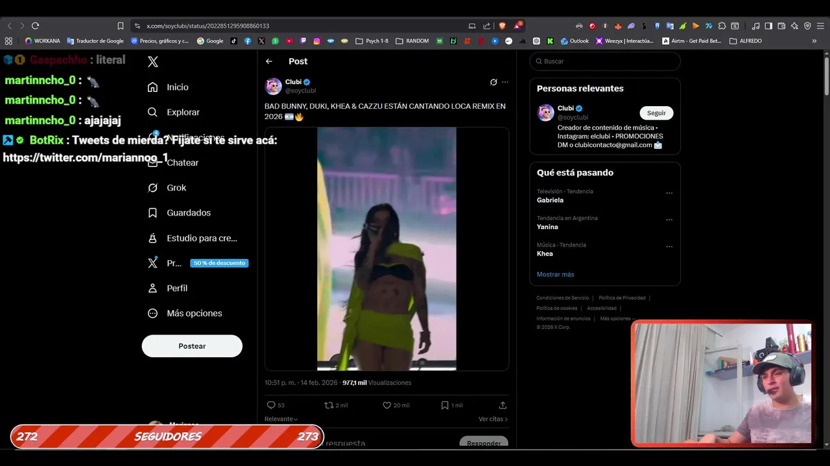Open Outlook bookmark
The width and height of the screenshot is (830, 466).
coord(574,41)
